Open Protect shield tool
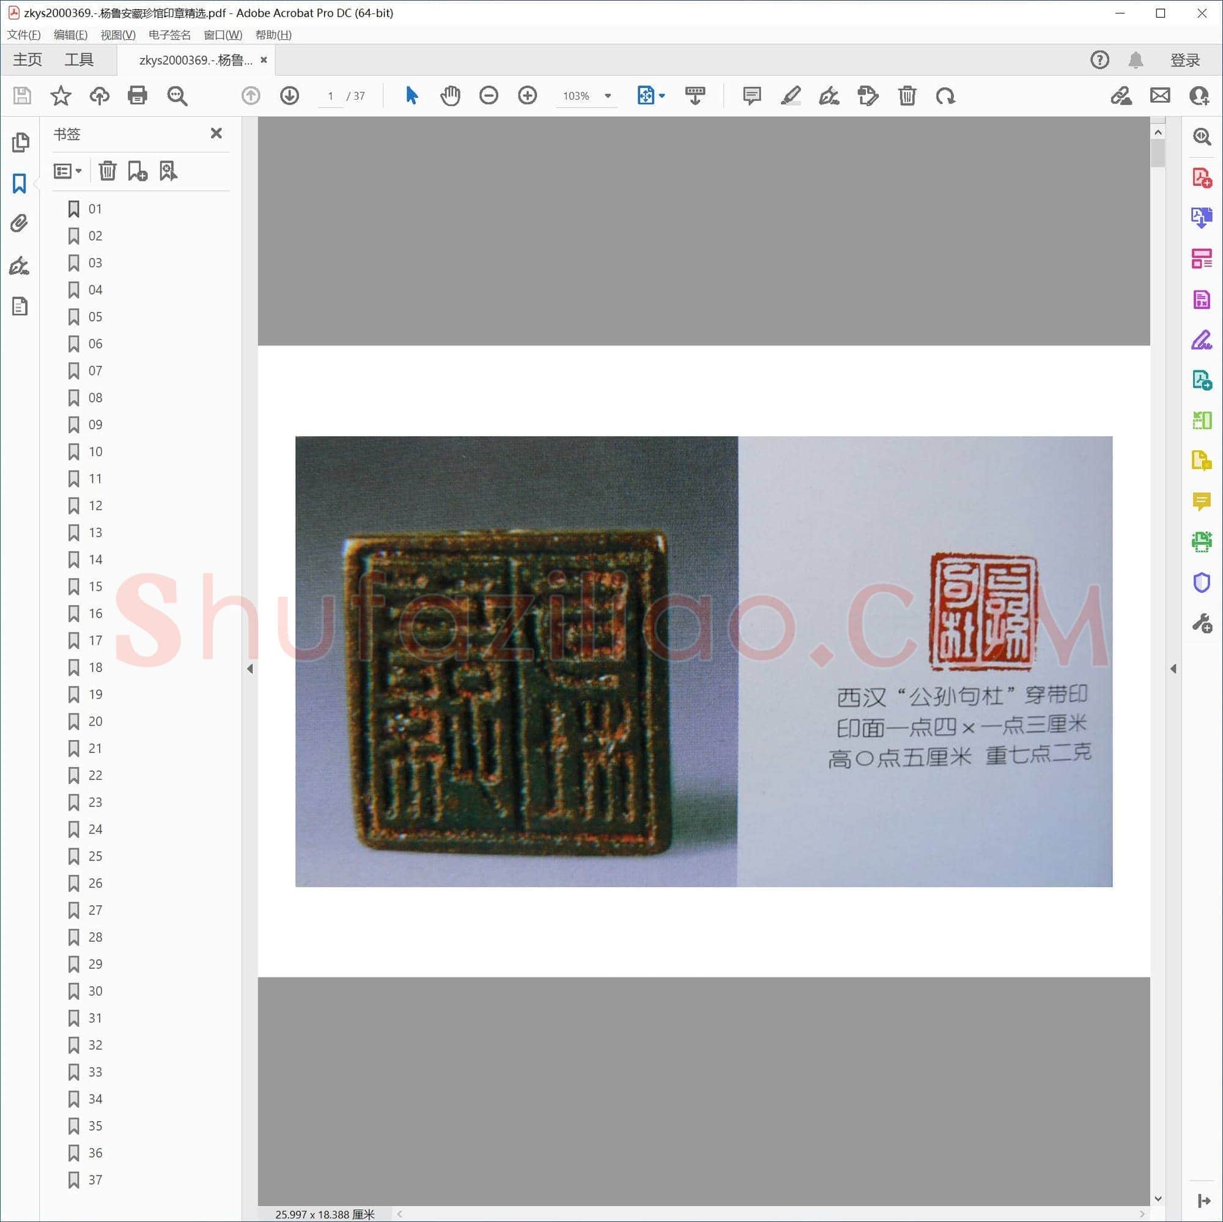Image resolution: width=1223 pixels, height=1222 pixels. (x=1202, y=582)
